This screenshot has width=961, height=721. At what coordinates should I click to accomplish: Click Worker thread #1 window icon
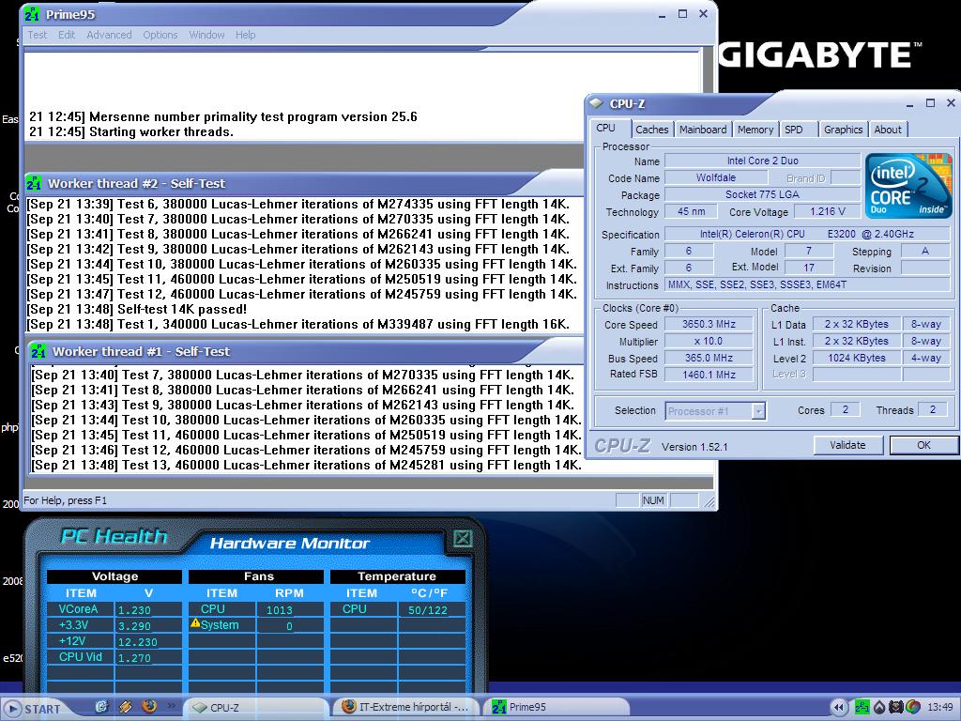pos(38,351)
